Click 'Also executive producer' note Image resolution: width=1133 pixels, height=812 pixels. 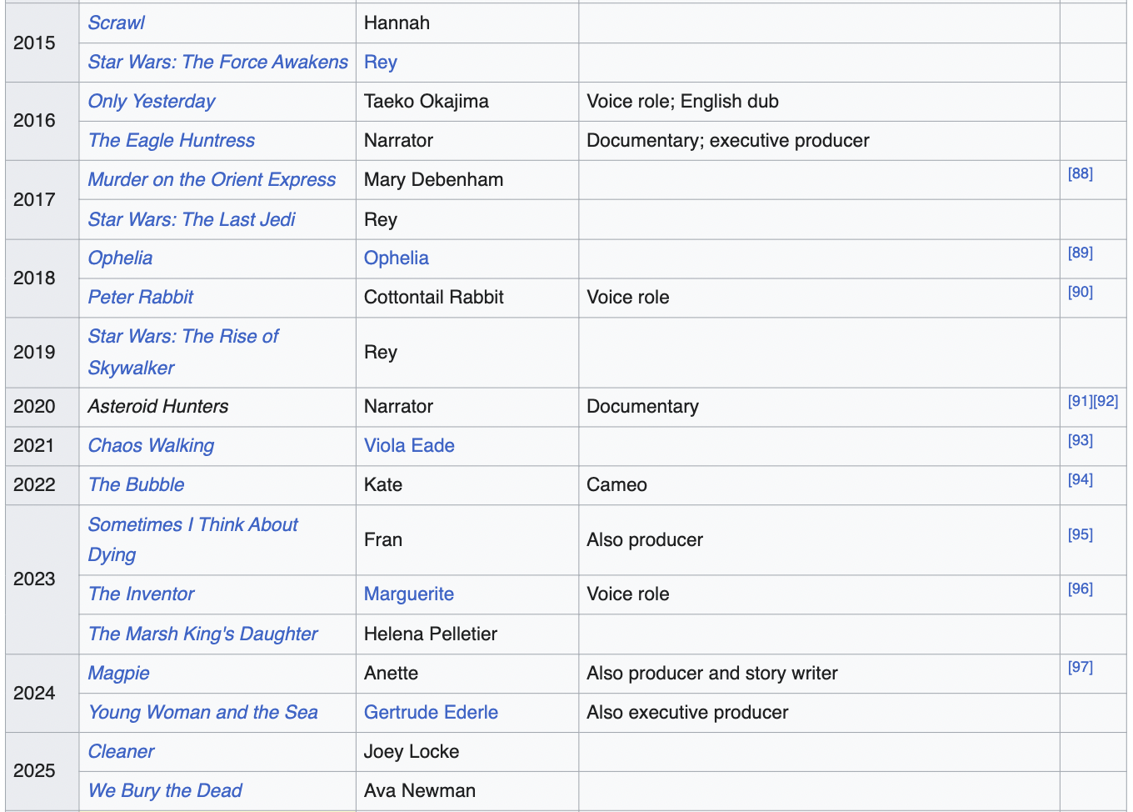pos(687,713)
